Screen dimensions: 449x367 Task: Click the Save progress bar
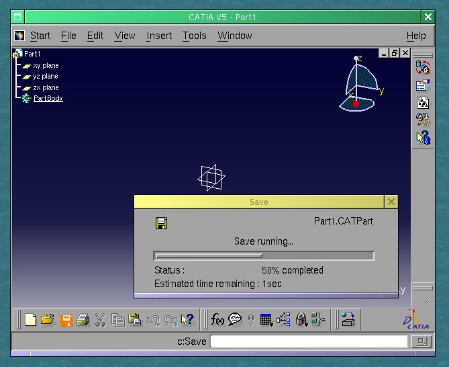[264, 255]
